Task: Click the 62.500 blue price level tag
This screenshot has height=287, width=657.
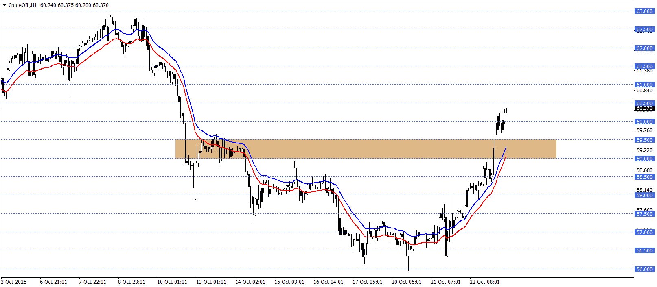Action: click(x=644, y=29)
